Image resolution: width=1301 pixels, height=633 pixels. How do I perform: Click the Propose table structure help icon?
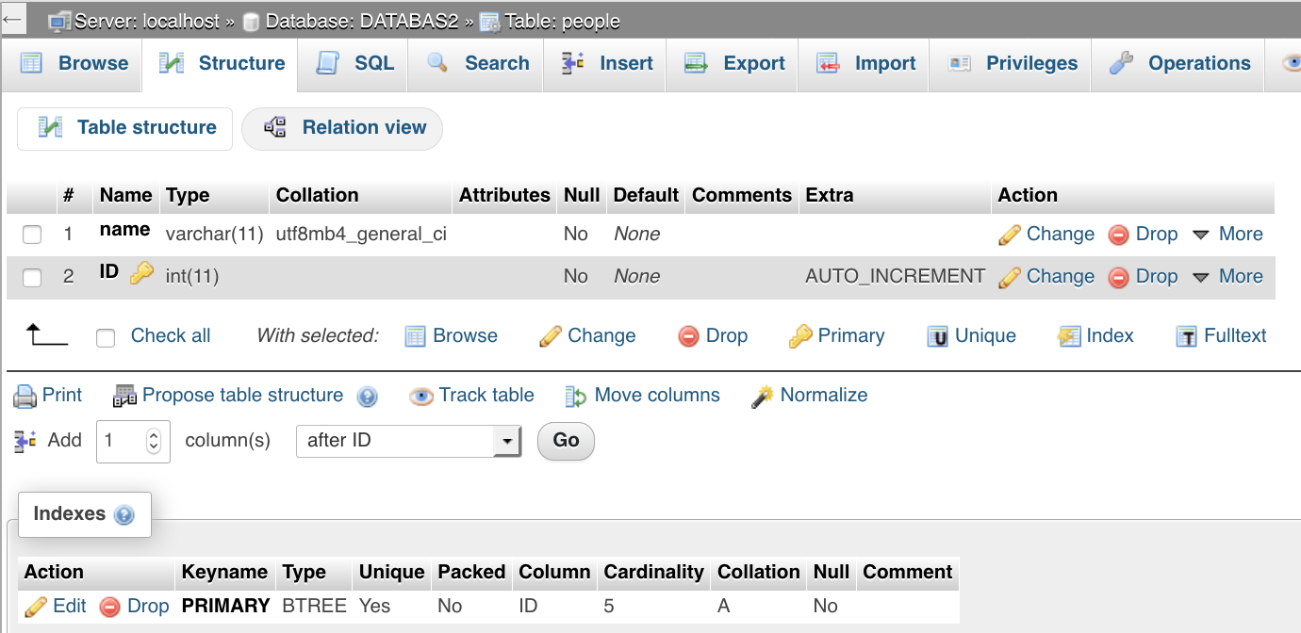pos(367,397)
